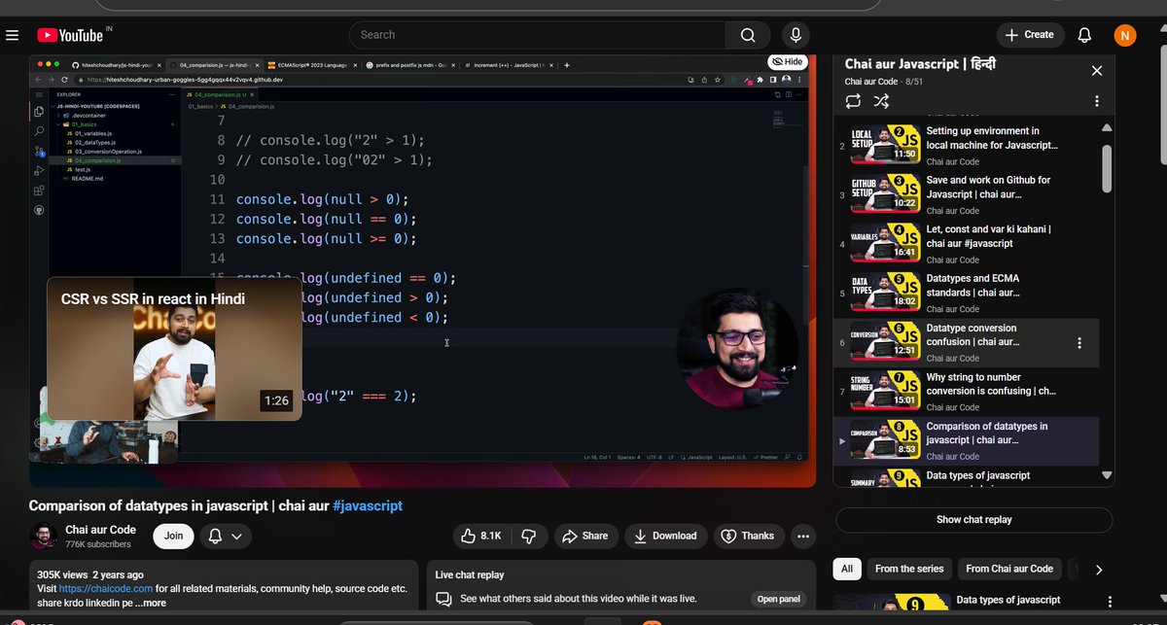Open the notifications bell in header
Viewport: 1167px width, 625px height.
point(1084,35)
